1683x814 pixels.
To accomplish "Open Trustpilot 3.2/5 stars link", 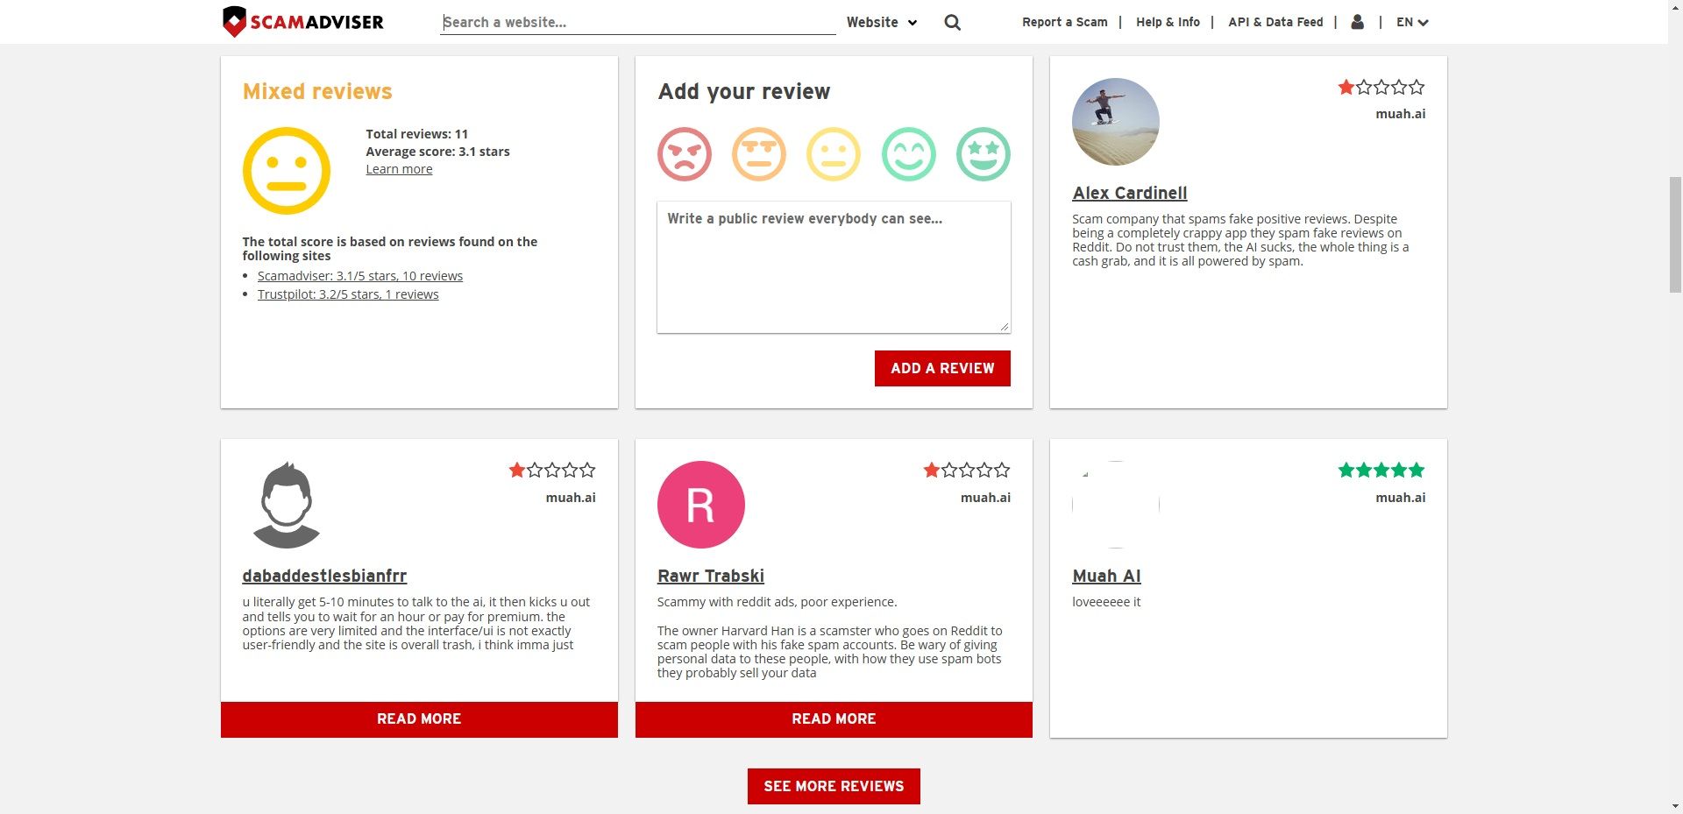I will (x=348, y=294).
